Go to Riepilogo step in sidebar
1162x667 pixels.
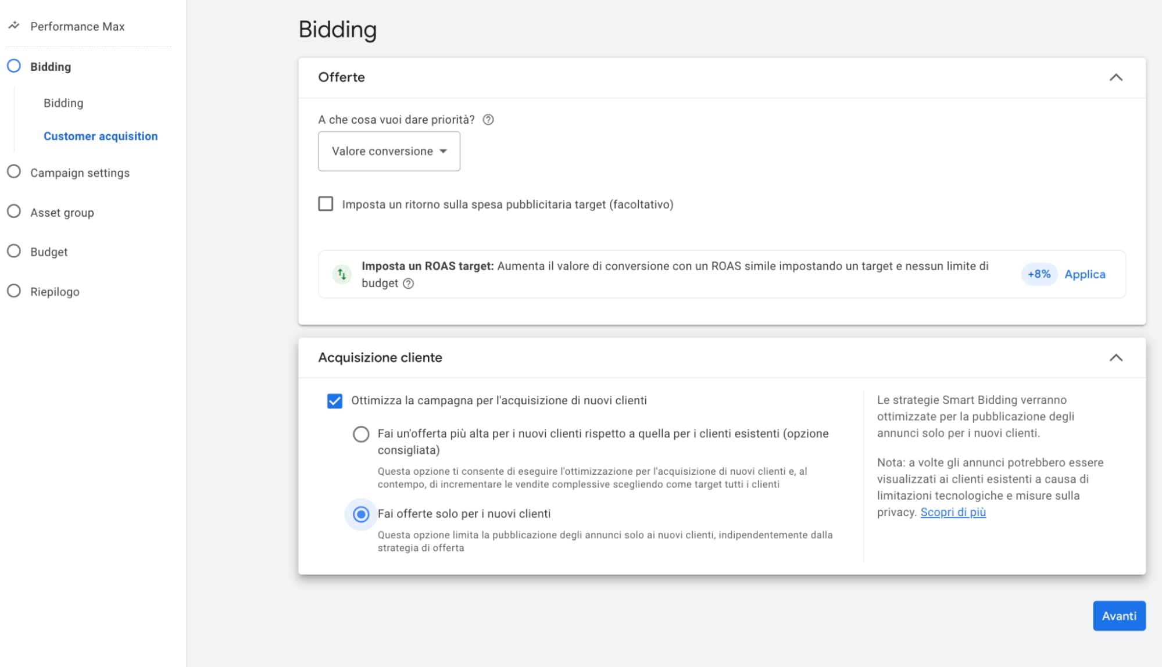(x=55, y=292)
